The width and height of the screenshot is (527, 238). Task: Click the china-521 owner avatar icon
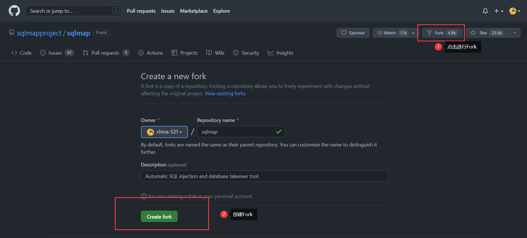pyautogui.click(x=151, y=132)
